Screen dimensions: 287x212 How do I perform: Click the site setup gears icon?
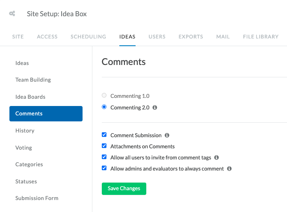[12, 14]
